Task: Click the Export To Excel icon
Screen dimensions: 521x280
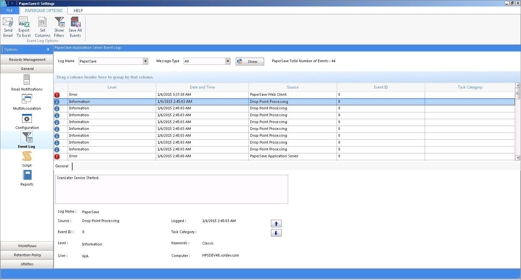Action: click(x=24, y=27)
